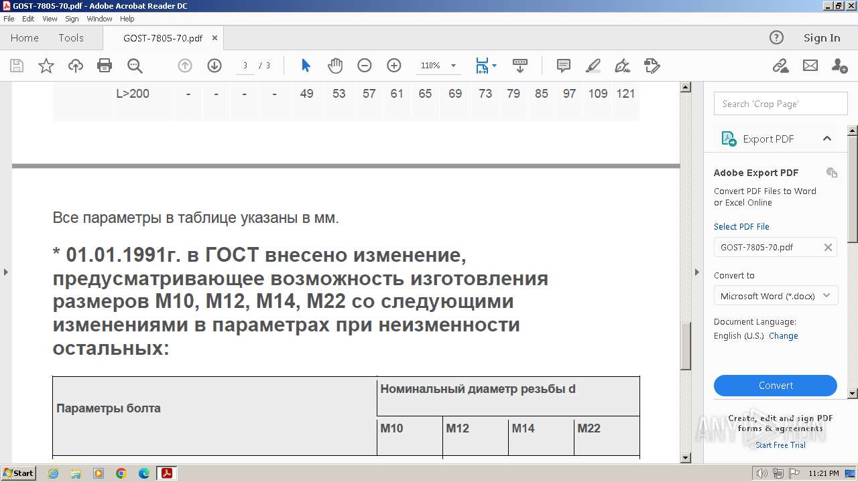Click the Export PDF tool icon

pos(728,139)
